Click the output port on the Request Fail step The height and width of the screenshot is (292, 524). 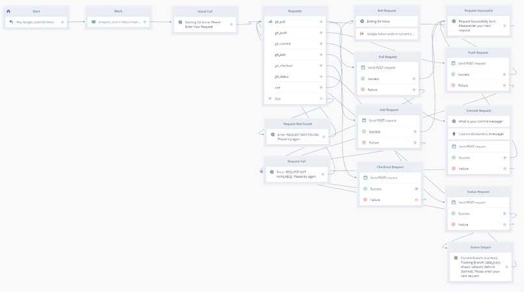coord(322,174)
